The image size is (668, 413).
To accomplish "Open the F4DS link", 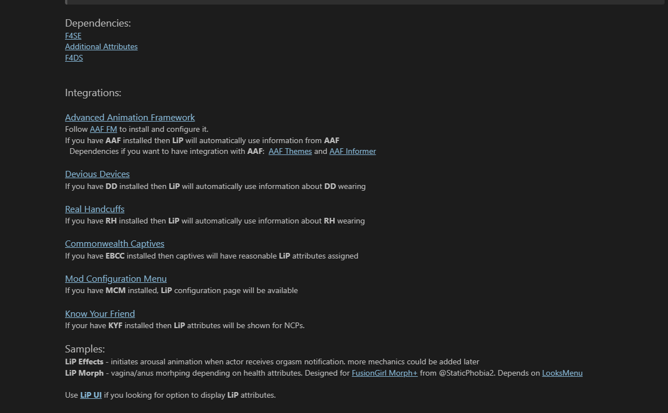I will (74, 58).
